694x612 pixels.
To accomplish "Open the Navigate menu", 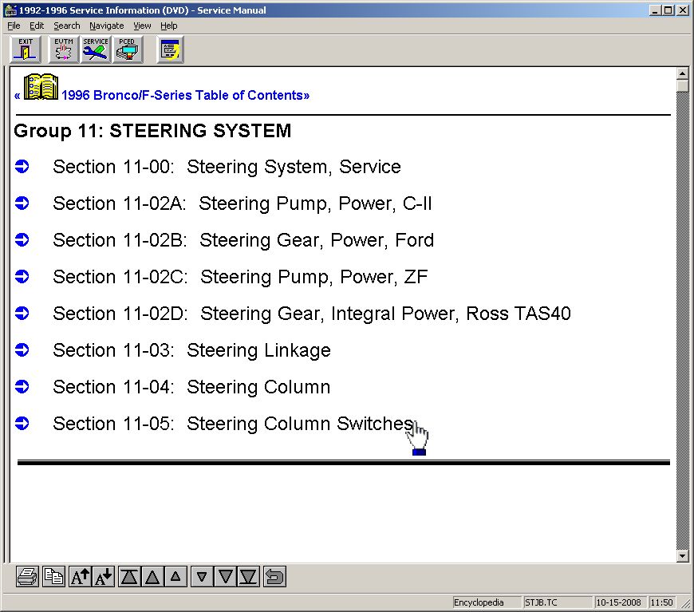I will click(x=107, y=26).
